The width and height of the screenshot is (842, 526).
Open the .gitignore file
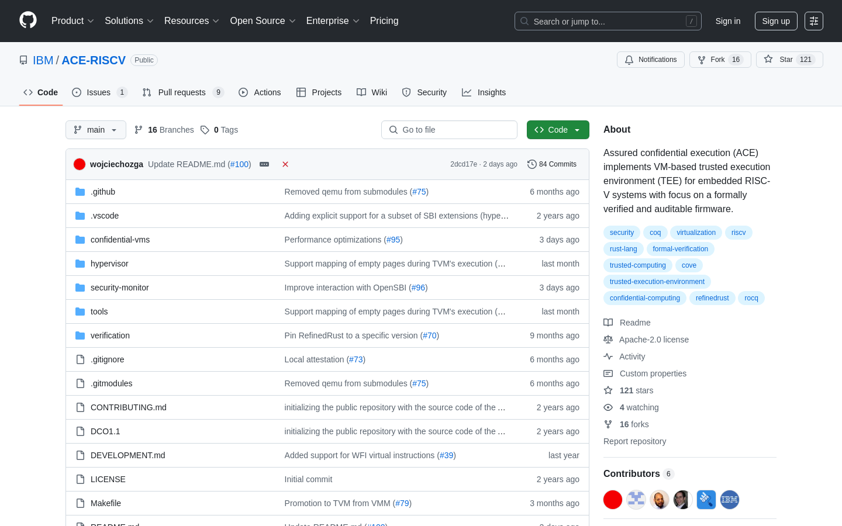[107, 359]
